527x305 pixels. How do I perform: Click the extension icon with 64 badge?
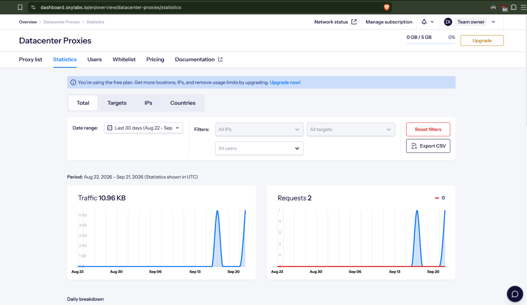[x=504, y=7]
